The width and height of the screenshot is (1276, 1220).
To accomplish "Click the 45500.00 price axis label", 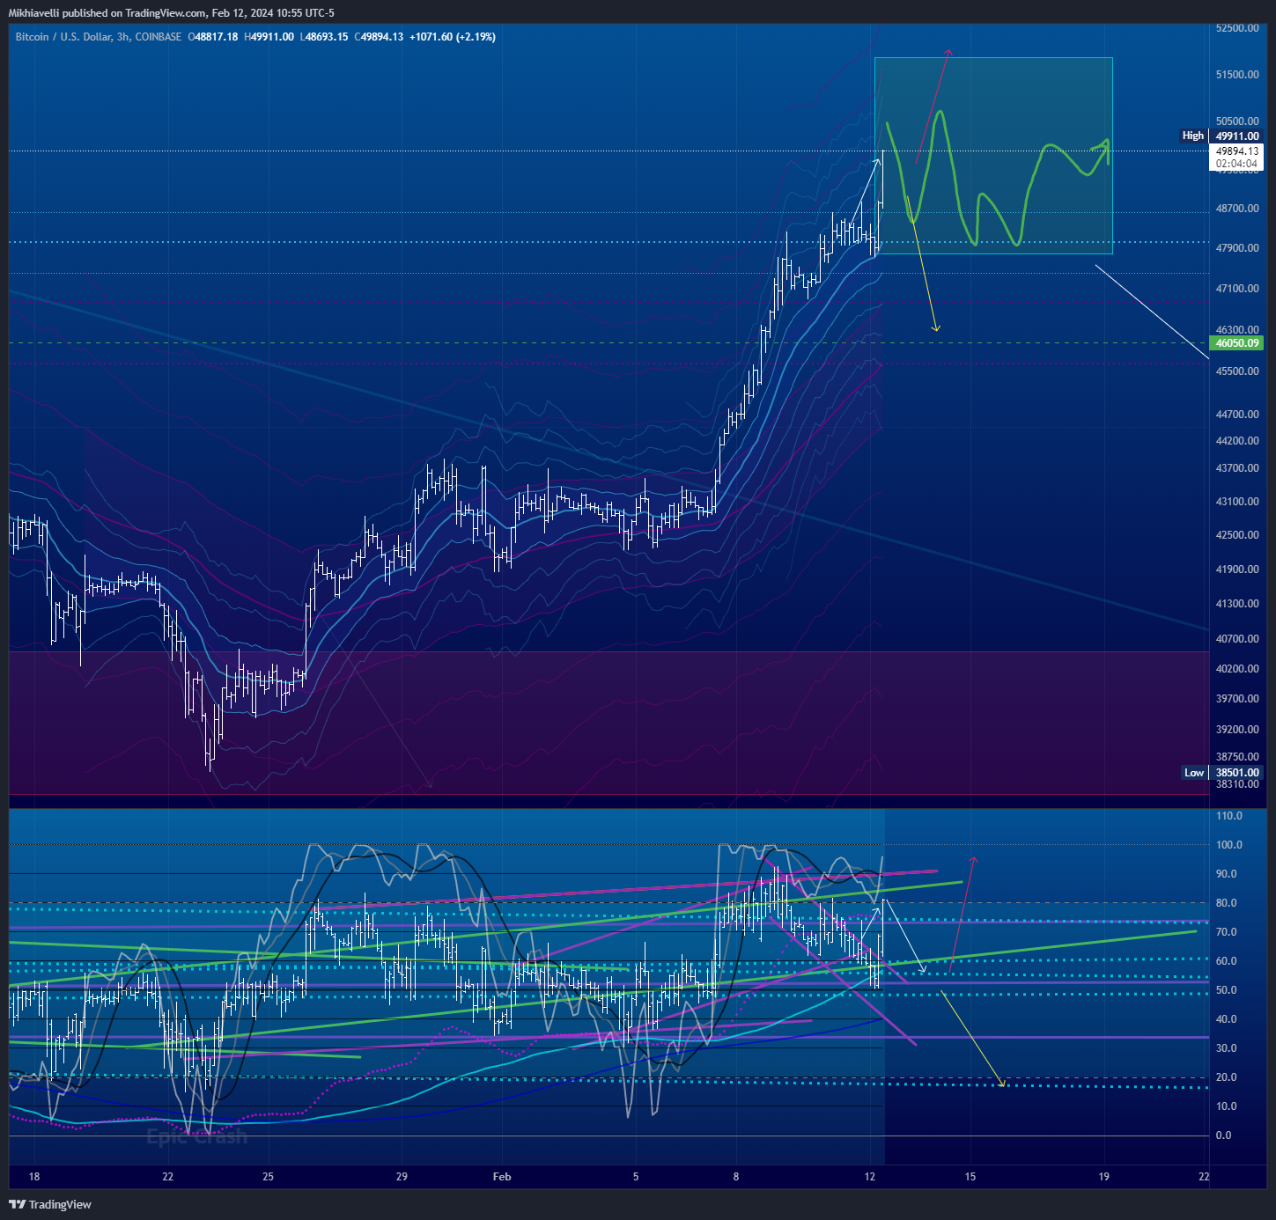I will pos(1237,371).
